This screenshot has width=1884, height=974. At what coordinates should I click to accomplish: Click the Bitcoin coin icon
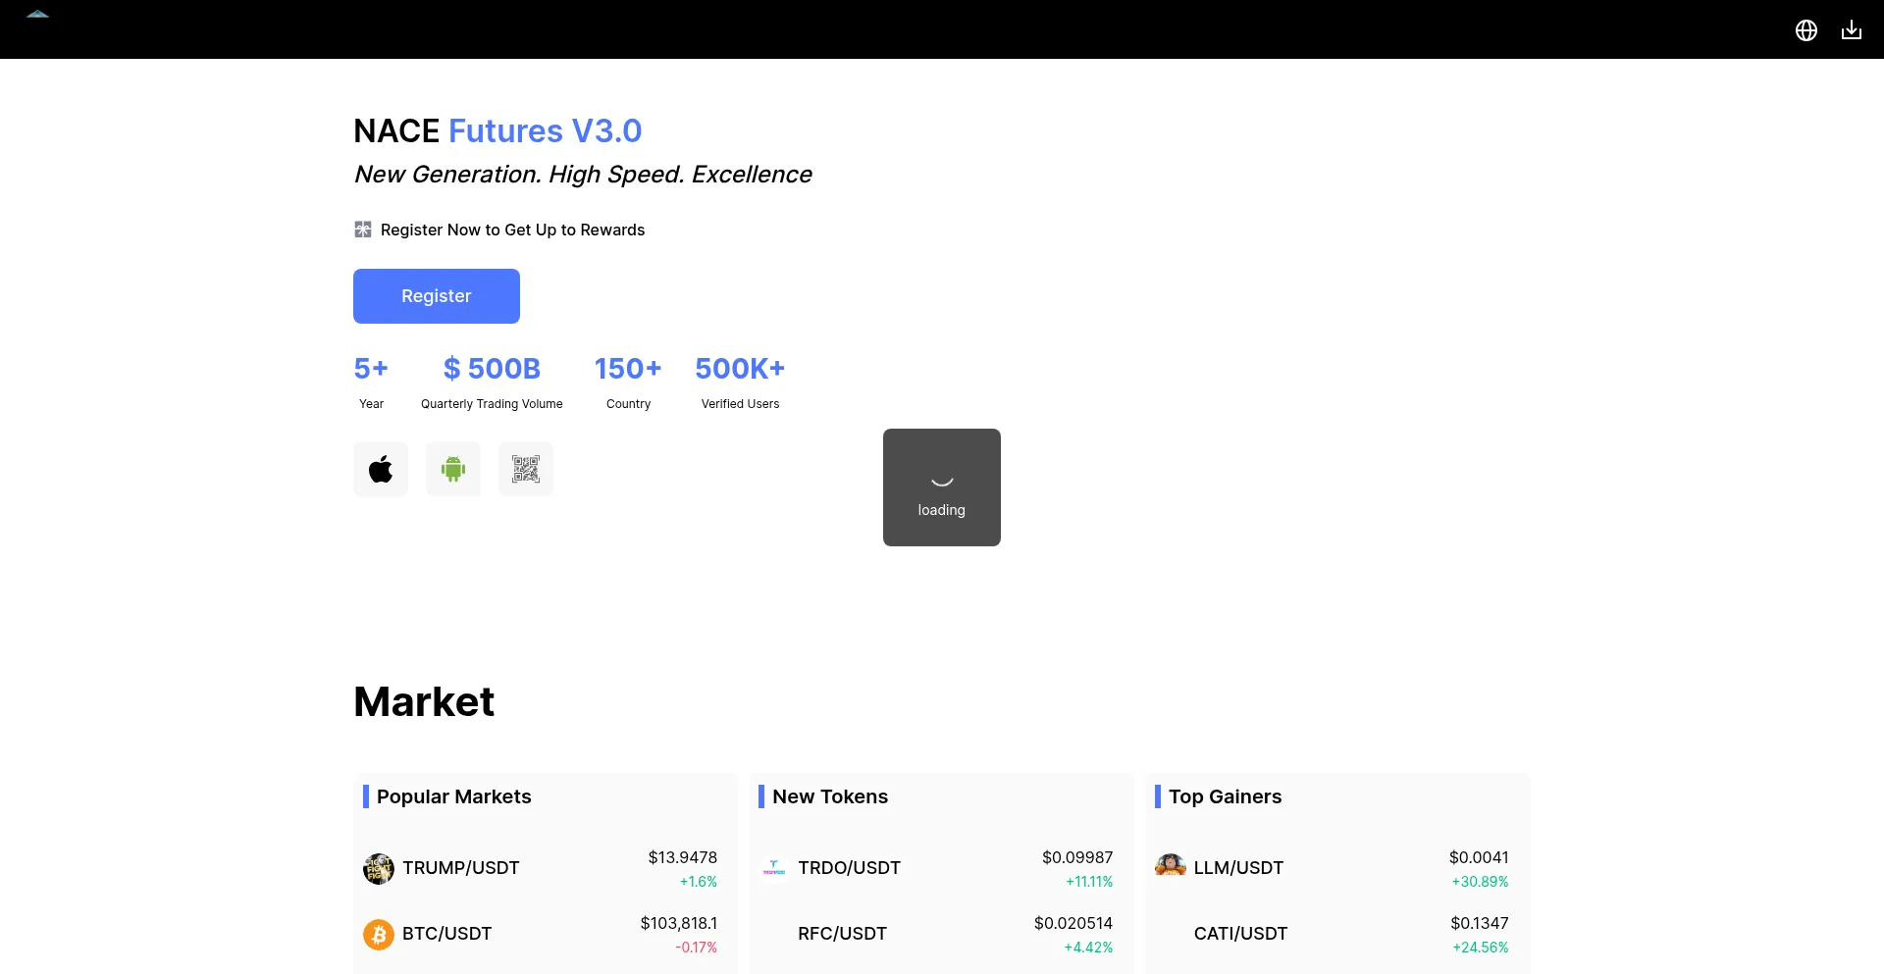coord(379,934)
